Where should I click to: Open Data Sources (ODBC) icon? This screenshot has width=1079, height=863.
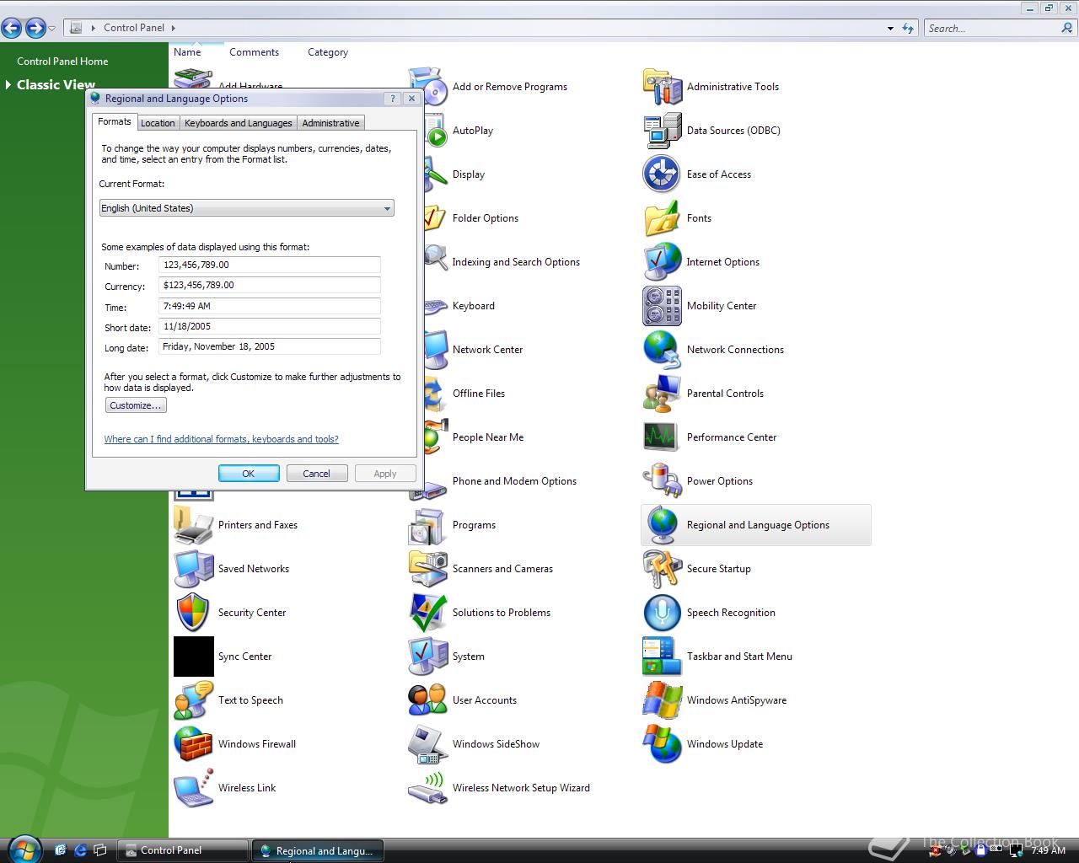point(663,131)
